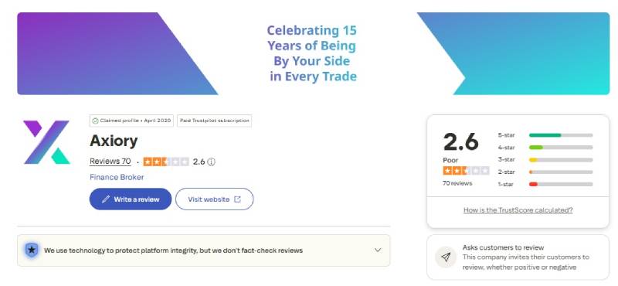Click the orange star rating beside Reviews 70

coord(166,162)
